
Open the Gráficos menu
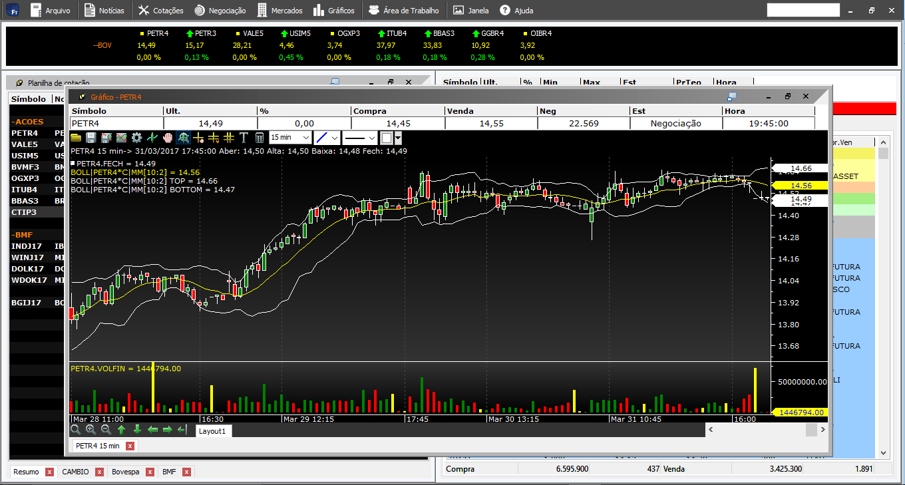point(335,11)
